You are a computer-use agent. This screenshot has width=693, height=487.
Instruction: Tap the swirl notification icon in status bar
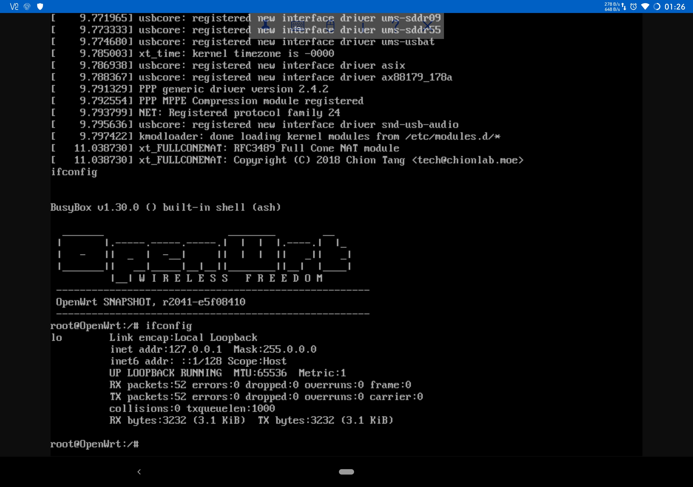pos(27,6)
